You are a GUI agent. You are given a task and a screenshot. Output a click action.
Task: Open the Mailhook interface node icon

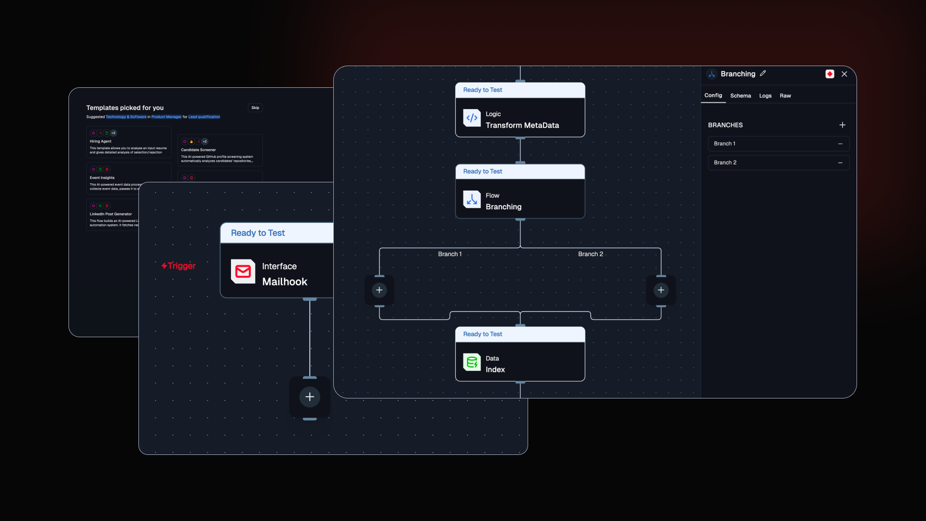tap(243, 272)
